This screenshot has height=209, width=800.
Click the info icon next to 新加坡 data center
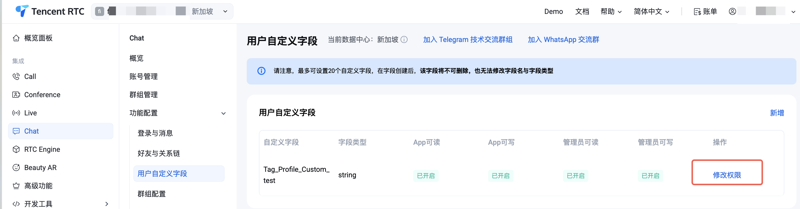click(404, 40)
